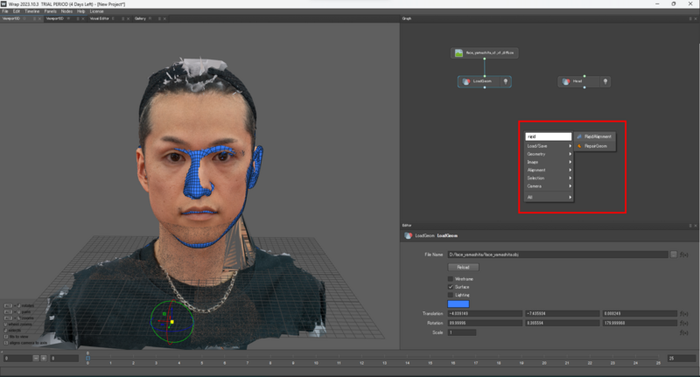Click the timeline plus step button
Viewport: 700px width, 377px height.
[44, 359]
